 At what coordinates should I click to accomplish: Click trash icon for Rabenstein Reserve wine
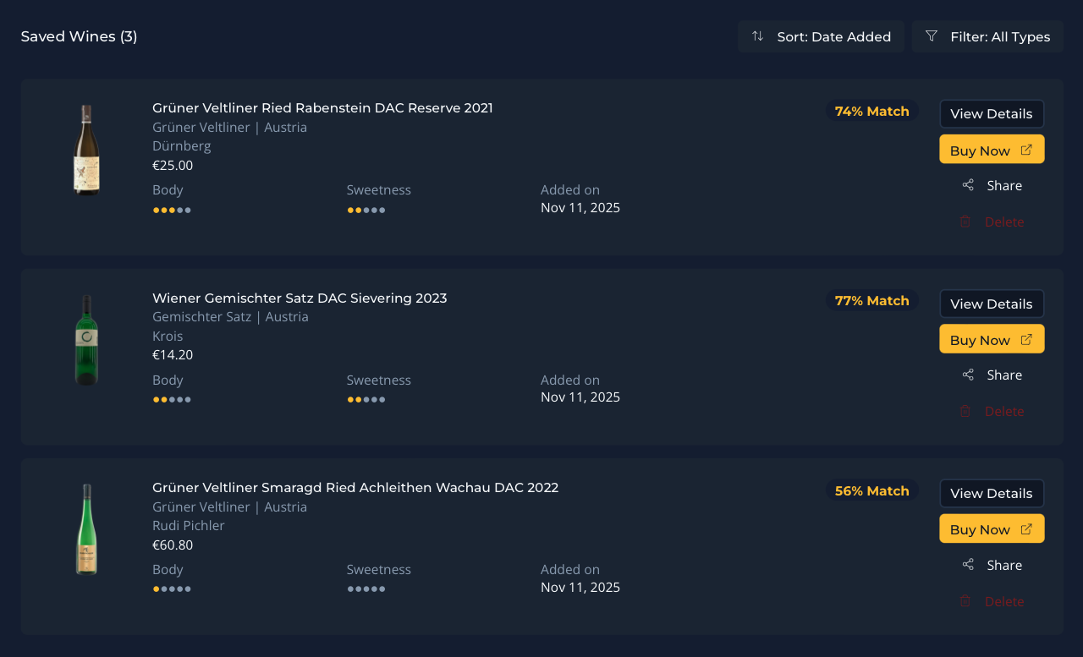965,222
